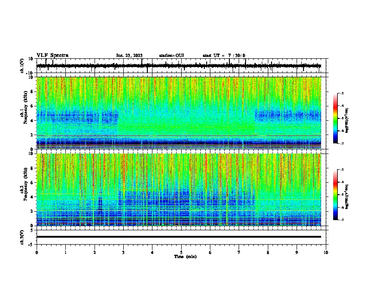
Task: Click the "-7" label on ch.2 color bar
Action: (342, 220)
